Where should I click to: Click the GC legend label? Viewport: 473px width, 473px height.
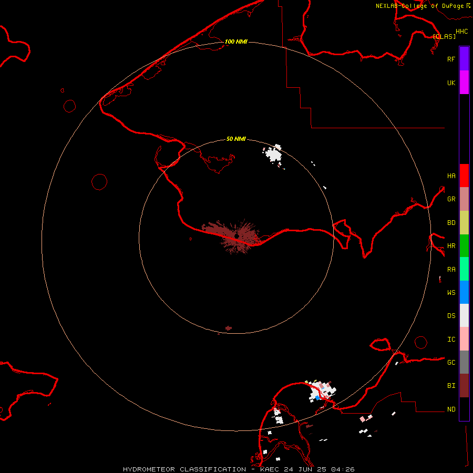point(451,363)
